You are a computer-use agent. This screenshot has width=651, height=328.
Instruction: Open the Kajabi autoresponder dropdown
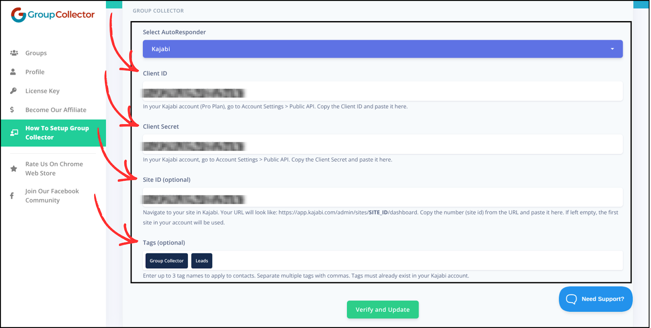click(x=382, y=49)
